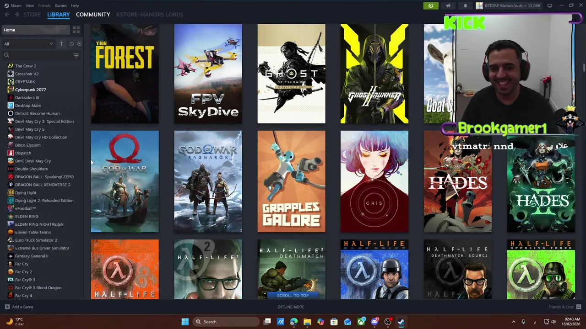Switch to the STORE tab
The width and height of the screenshot is (586, 329).
pyautogui.click(x=32, y=15)
